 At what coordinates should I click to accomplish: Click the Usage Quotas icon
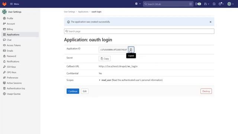point(4,94)
